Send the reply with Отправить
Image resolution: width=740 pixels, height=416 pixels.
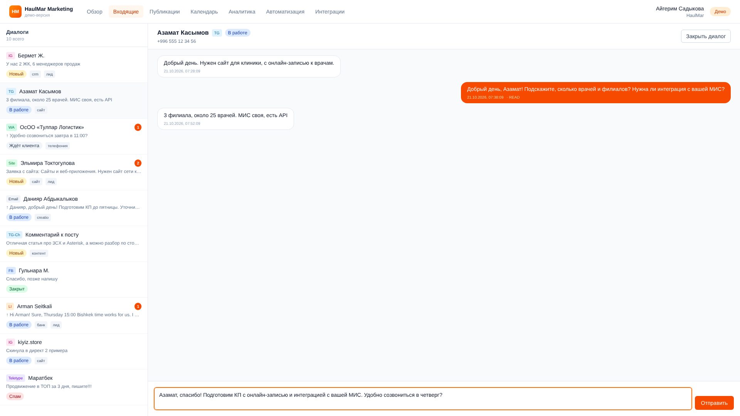(714, 403)
